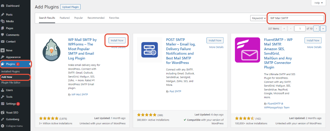
Task: Switch to Favorites tab
Action: click(x=114, y=18)
